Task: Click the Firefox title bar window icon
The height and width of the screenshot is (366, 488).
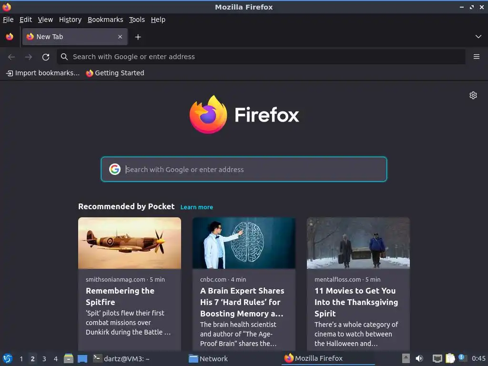Action: pos(7,7)
